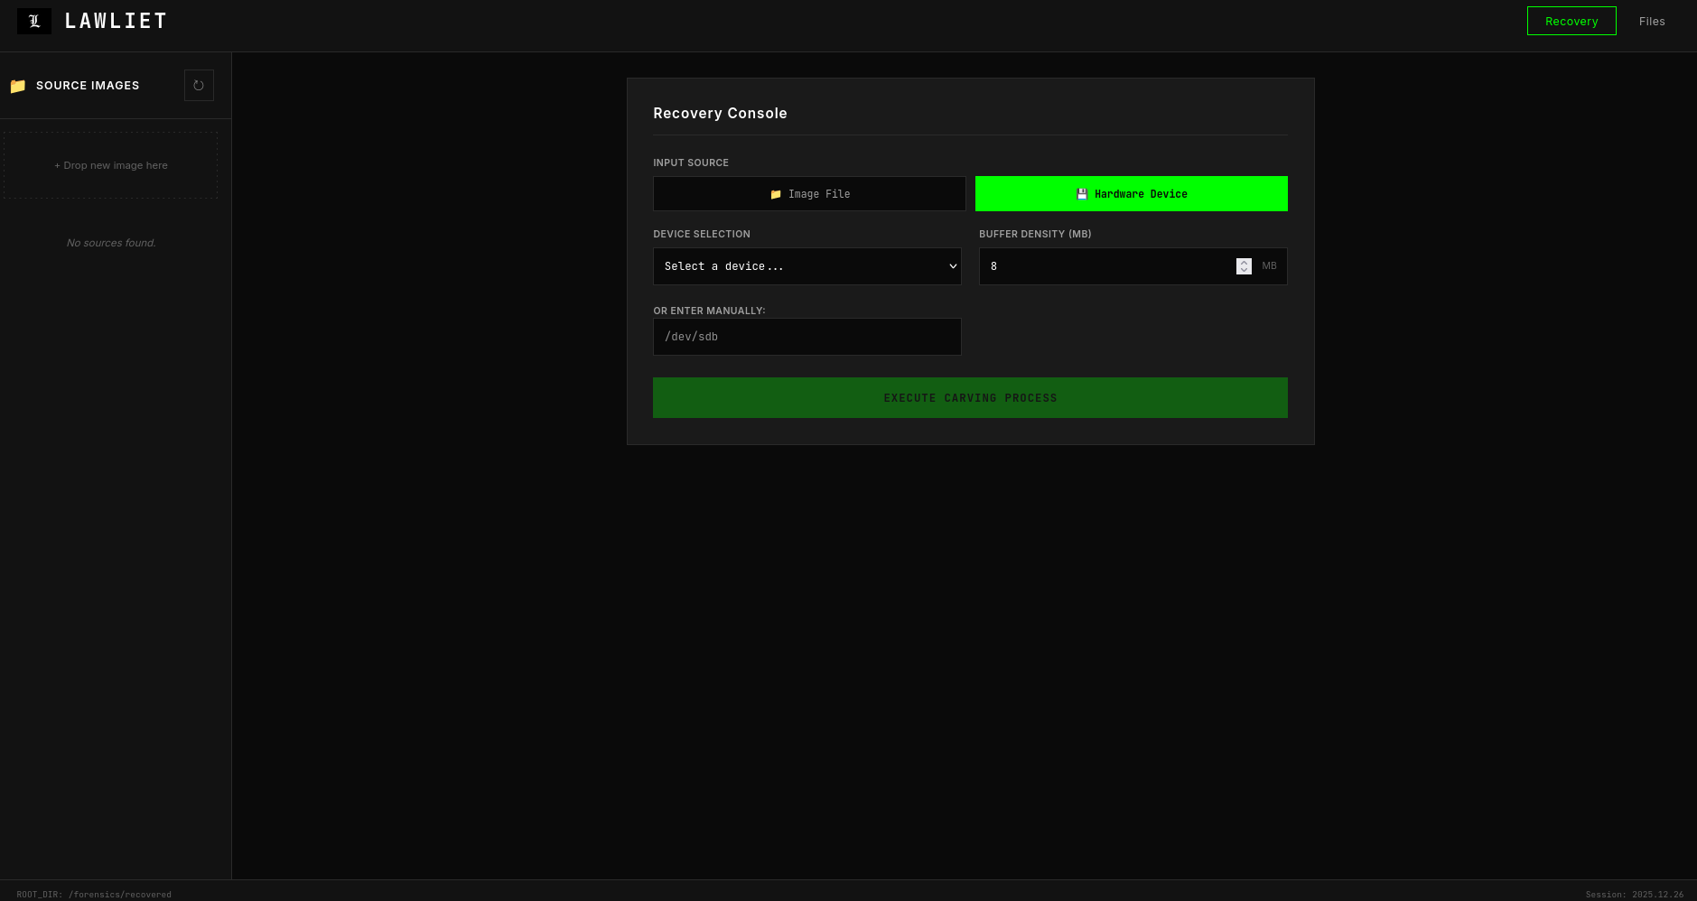The image size is (1697, 901).
Task: Enable Hardware Device input source
Action: click(1131, 193)
